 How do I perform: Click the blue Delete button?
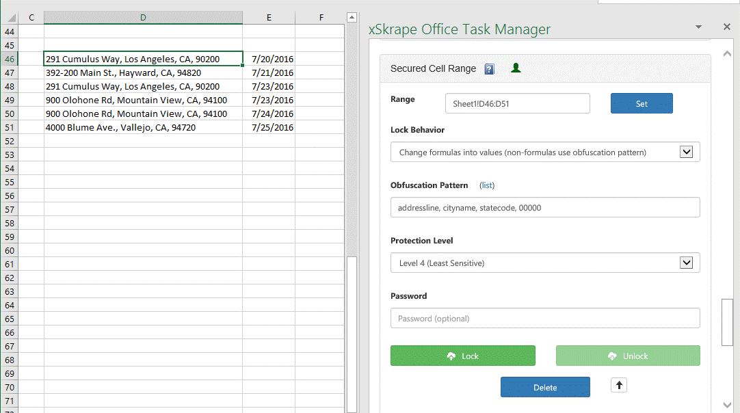(x=545, y=387)
